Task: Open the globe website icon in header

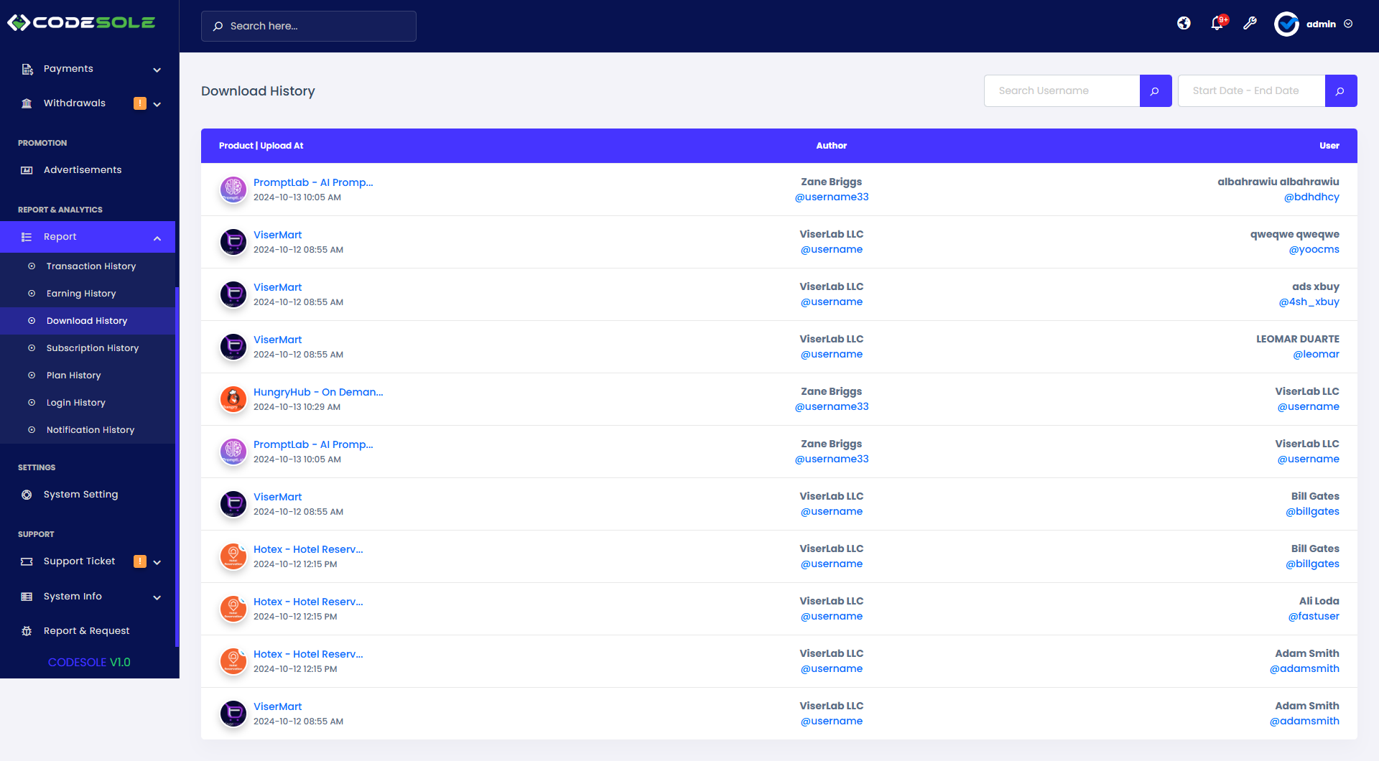Action: click(x=1184, y=24)
